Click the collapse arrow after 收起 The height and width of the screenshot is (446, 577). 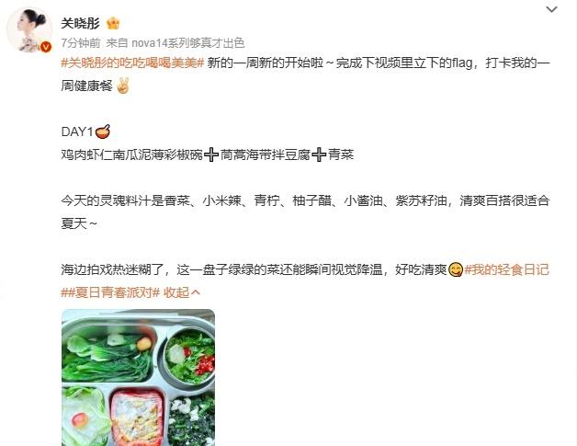[196, 292]
